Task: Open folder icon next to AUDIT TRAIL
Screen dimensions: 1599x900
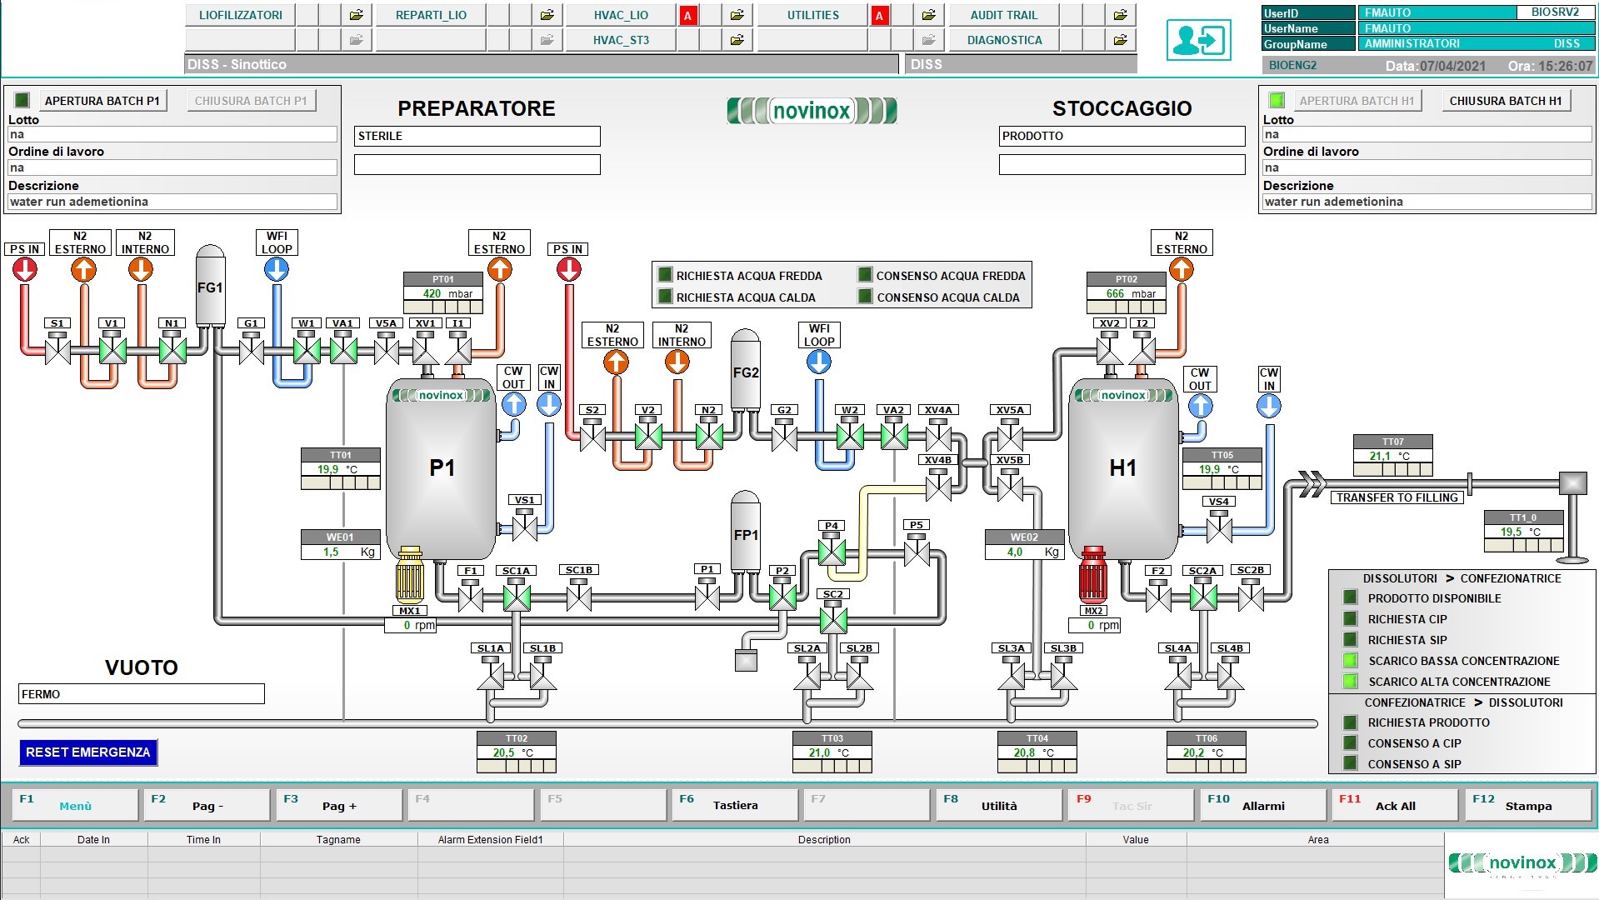Action: tap(1121, 15)
